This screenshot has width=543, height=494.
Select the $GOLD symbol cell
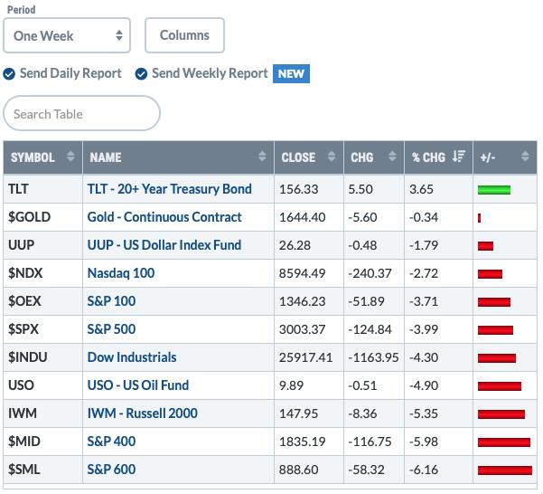click(43, 217)
